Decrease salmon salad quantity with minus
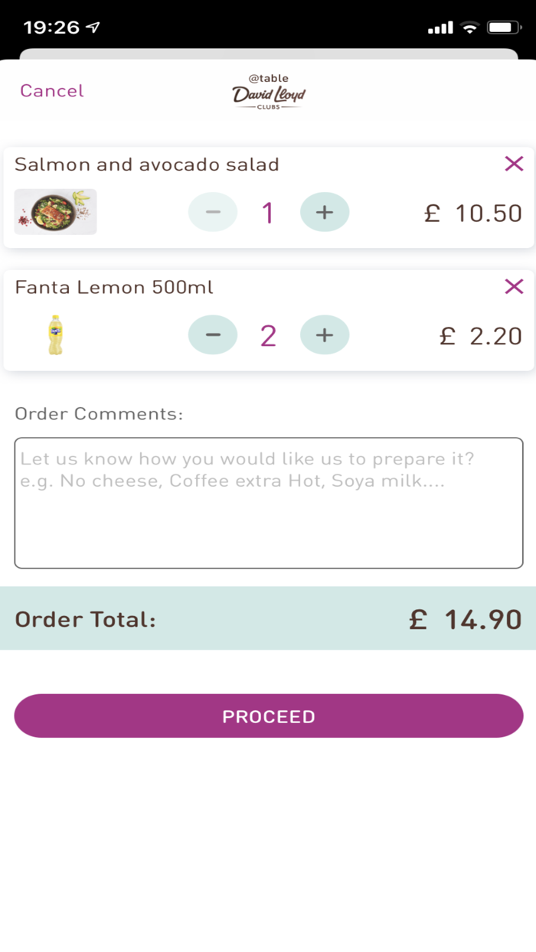The height and width of the screenshot is (952, 536). pos(213,212)
